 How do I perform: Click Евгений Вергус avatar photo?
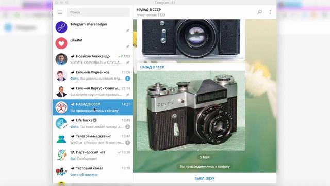(x=61, y=91)
